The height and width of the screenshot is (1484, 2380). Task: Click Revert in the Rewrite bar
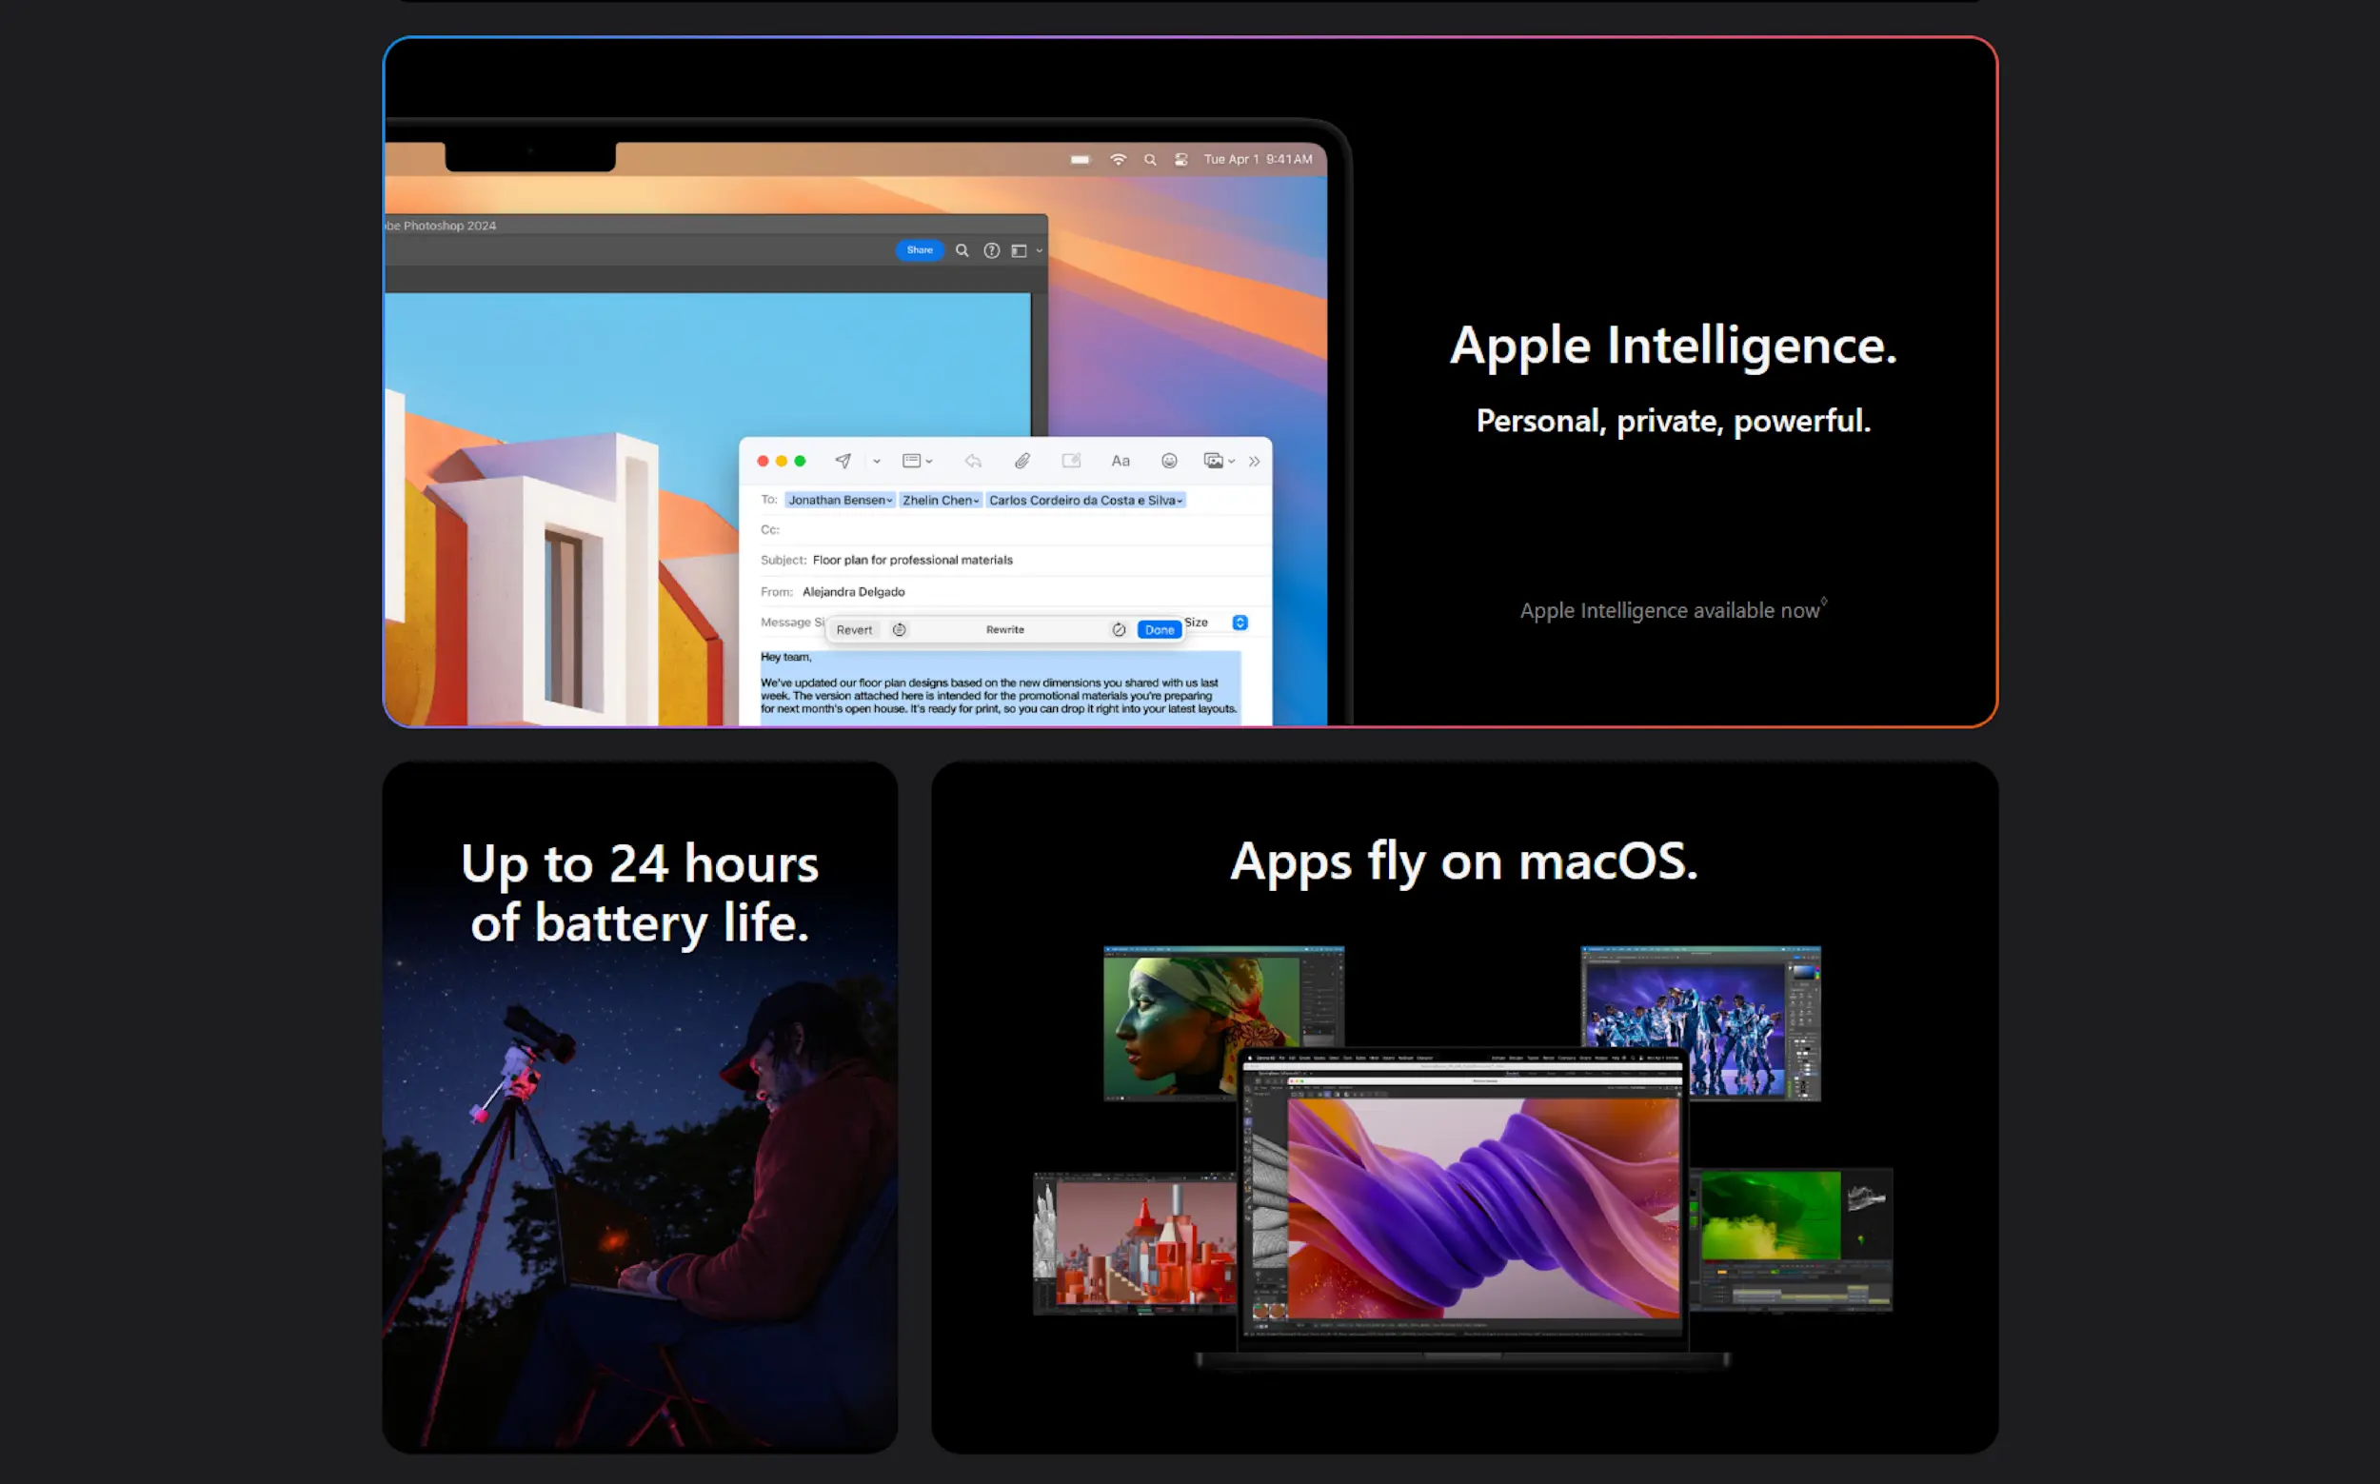click(x=854, y=630)
